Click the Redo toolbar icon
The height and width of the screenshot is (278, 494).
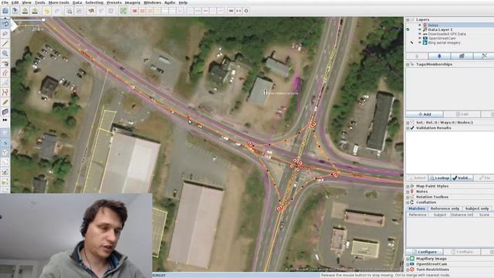[56, 11]
